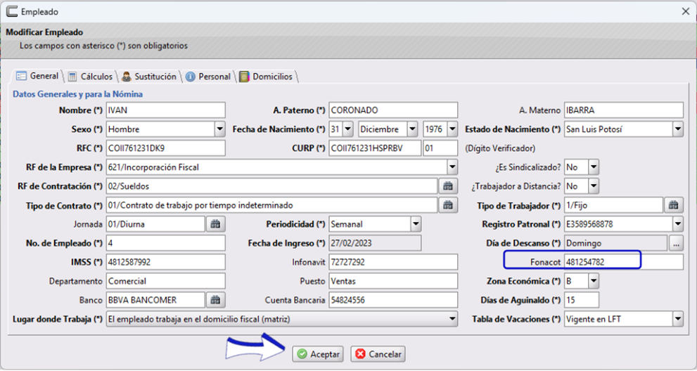Click the A. Paterno field CORONADO
Image resolution: width=697 pixels, height=371 pixels.
click(x=393, y=110)
